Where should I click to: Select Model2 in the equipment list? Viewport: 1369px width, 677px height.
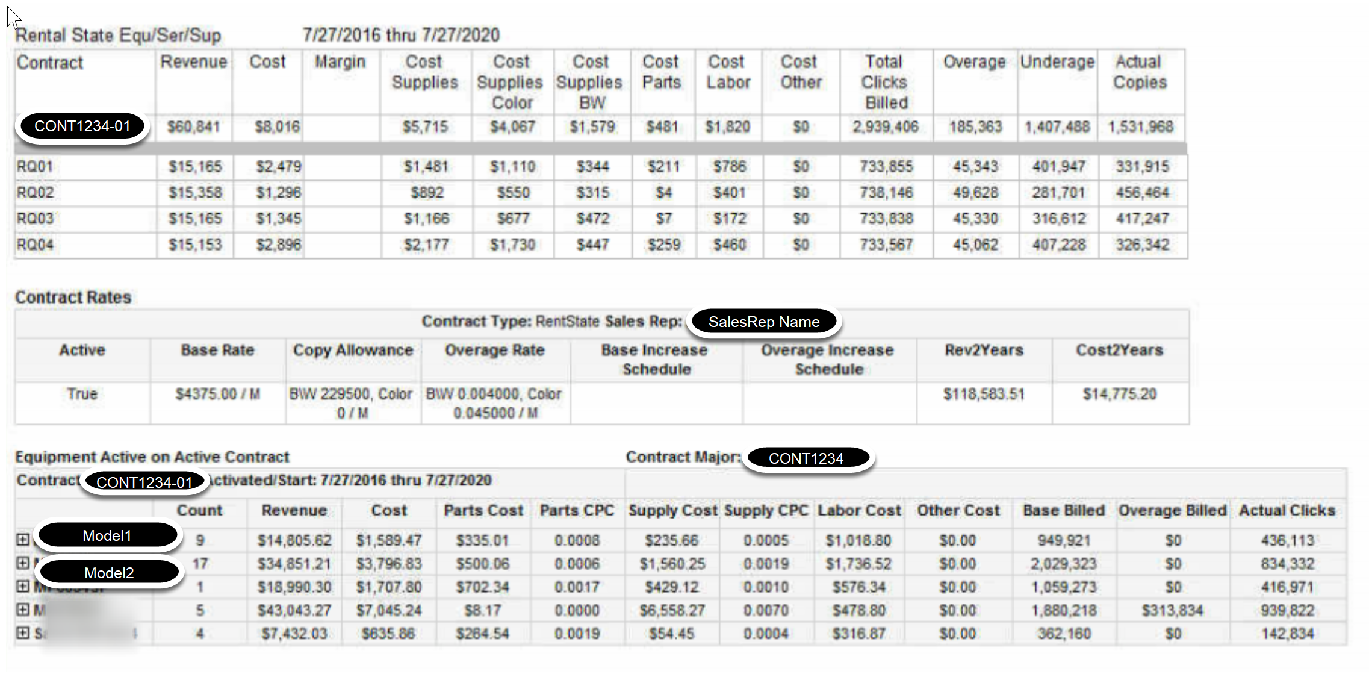point(109,572)
